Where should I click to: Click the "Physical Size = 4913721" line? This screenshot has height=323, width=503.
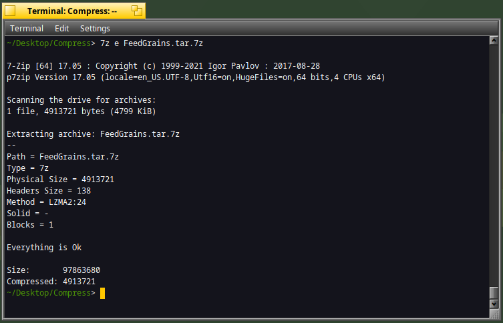[60, 179]
